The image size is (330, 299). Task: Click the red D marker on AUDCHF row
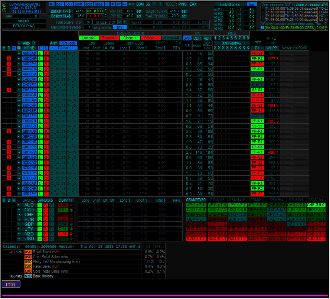coord(9,59)
